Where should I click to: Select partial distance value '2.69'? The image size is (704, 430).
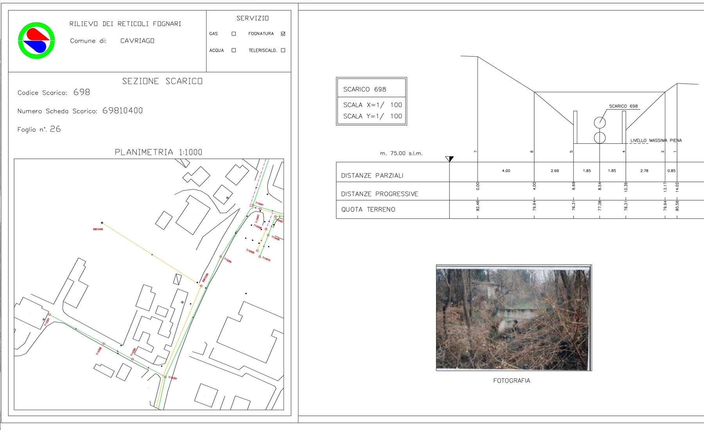(555, 171)
